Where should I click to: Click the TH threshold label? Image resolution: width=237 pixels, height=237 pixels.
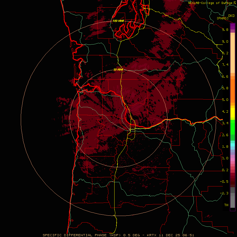[x=226, y=205]
